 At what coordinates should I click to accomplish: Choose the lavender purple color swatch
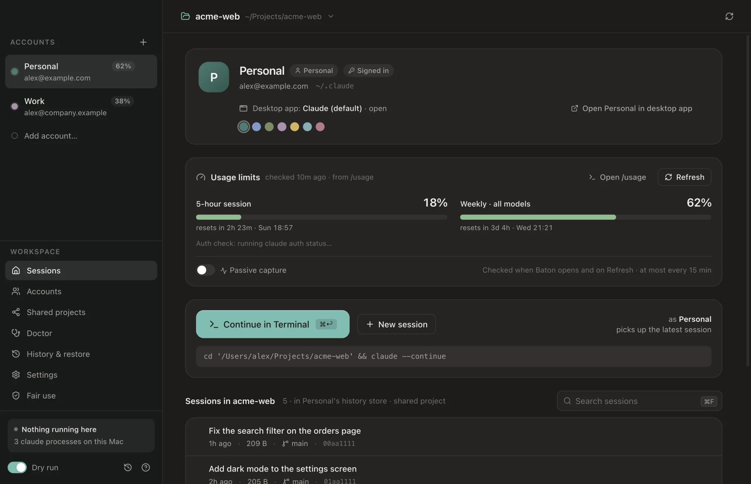[282, 127]
